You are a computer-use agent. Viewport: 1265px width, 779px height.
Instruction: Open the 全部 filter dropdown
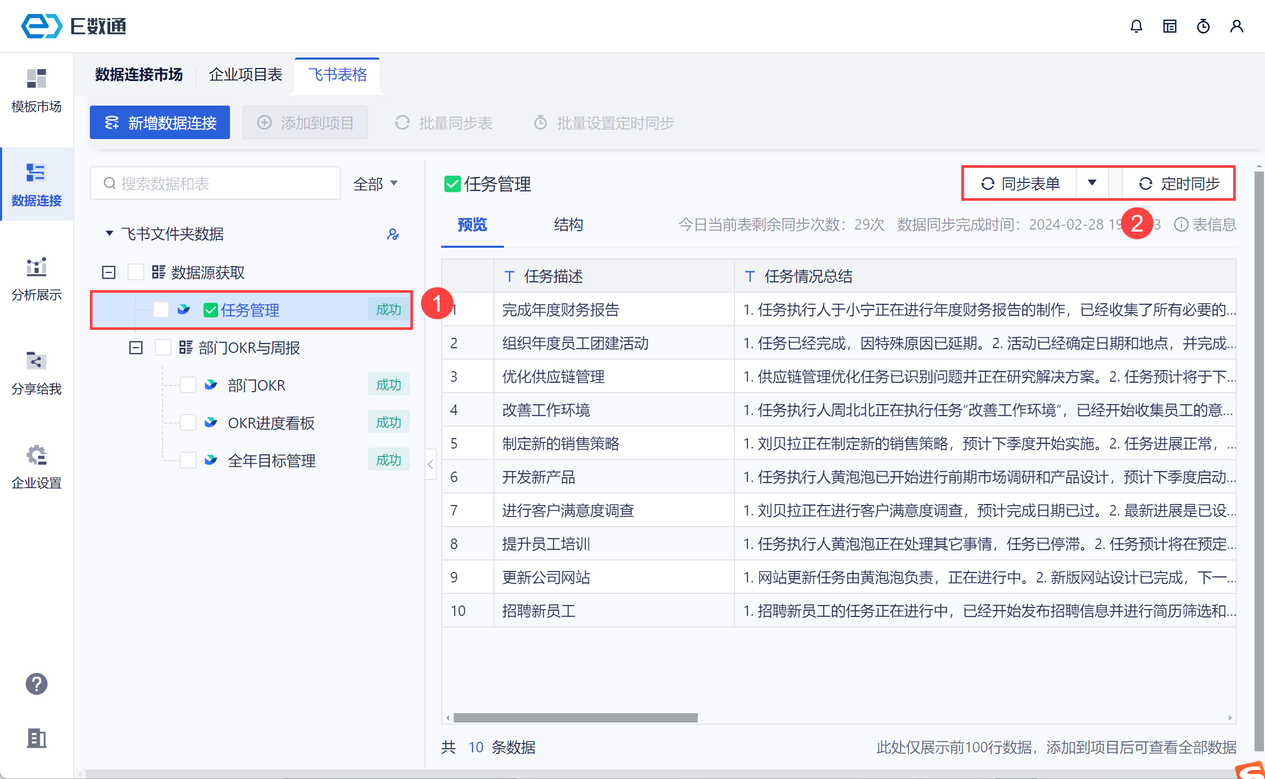[375, 184]
